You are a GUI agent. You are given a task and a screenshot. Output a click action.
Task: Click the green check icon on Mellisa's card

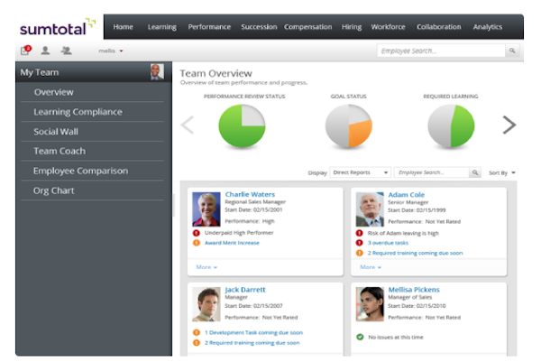(x=360, y=337)
